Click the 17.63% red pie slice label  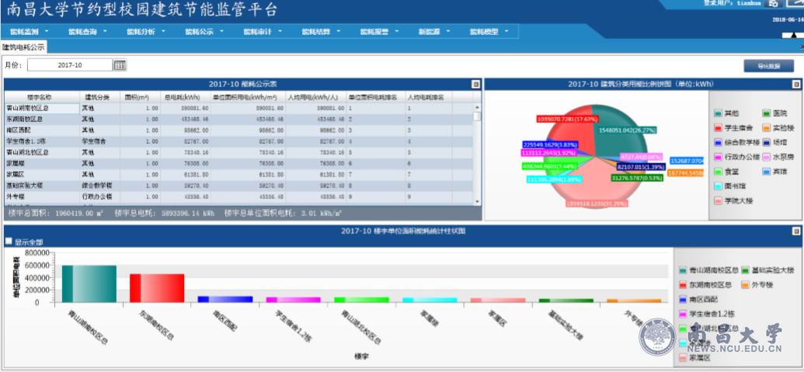tap(566, 119)
